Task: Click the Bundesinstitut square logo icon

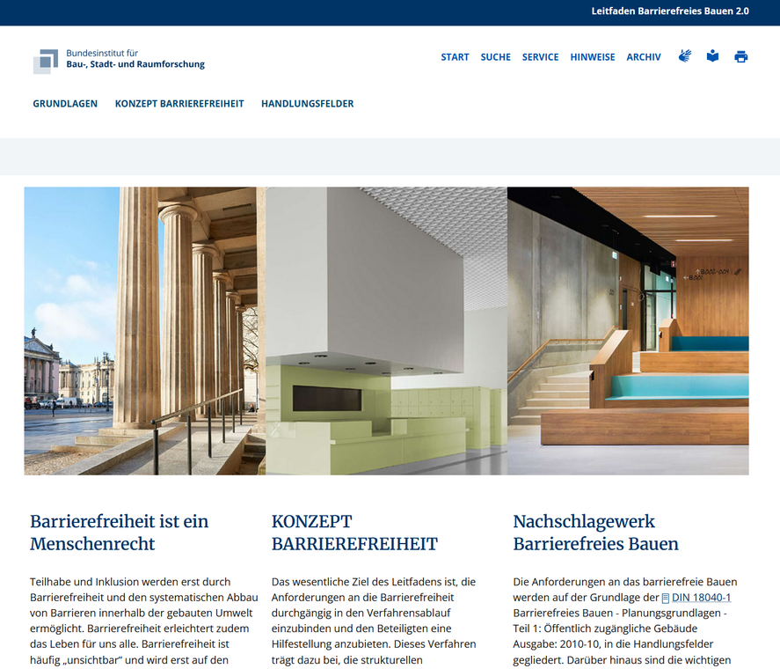Action: coord(46,61)
